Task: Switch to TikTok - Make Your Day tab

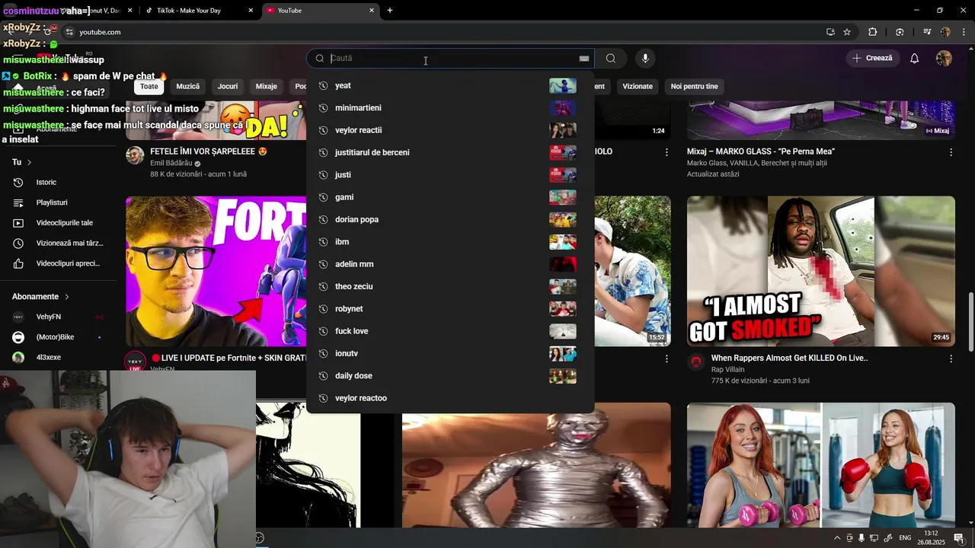Action: click(198, 11)
